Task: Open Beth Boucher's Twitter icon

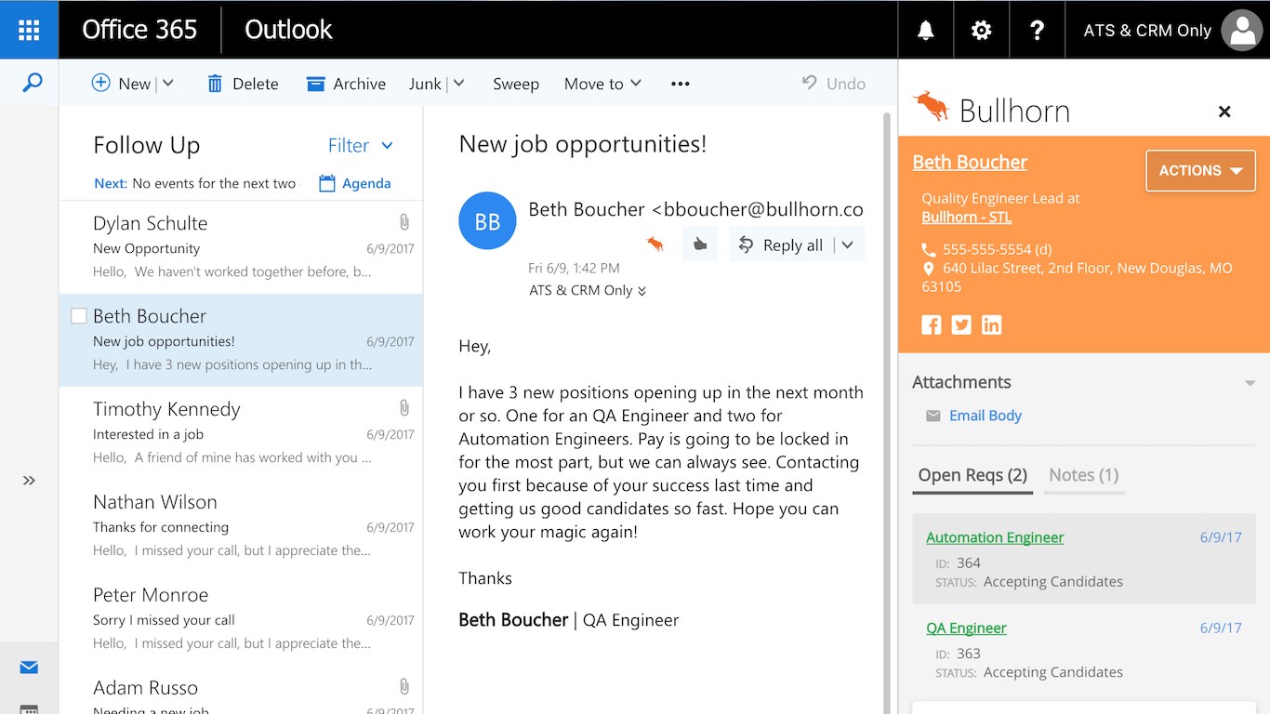Action: coord(961,324)
